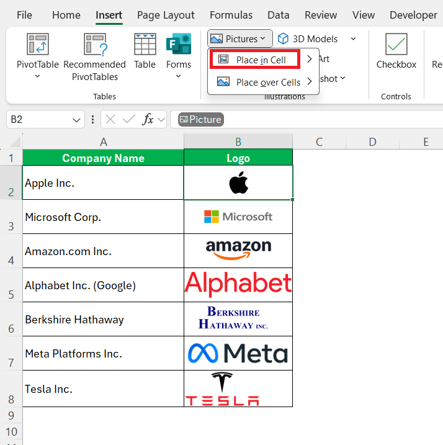Select row 1 header
This screenshot has width=443, height=445.
tap(11, 158)
